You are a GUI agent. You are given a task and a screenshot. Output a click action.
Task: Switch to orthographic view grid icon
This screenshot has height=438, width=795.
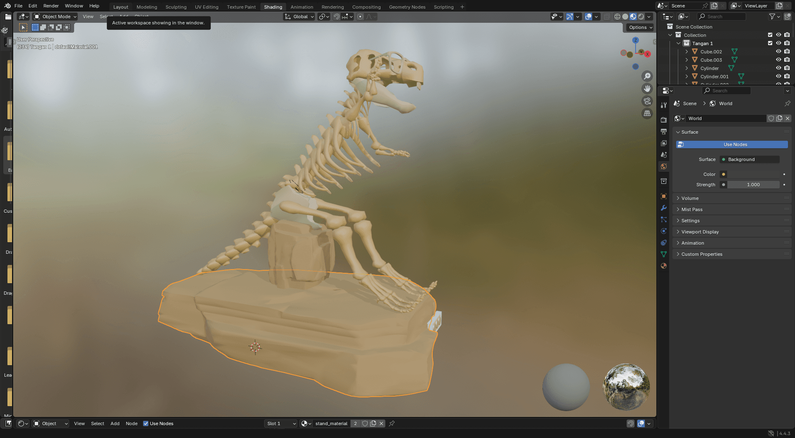pyautogui.click(x=647, y=113)
